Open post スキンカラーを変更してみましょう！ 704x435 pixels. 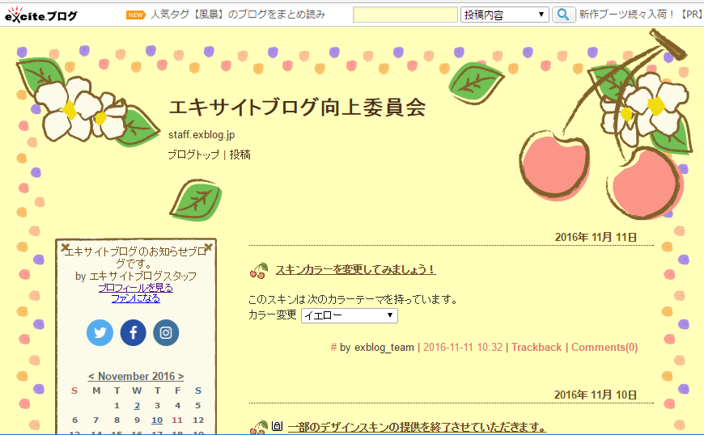tap(355, 269)
